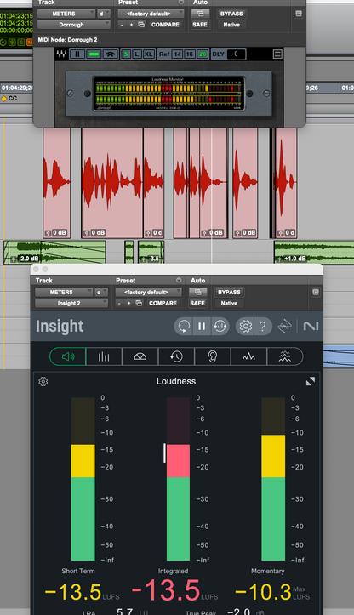Open Loudness panel settings gear
The image size is (354, 615).
tap(43, 381)
